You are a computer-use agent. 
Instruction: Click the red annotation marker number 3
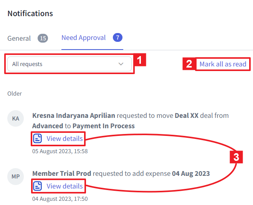(236, 157)
